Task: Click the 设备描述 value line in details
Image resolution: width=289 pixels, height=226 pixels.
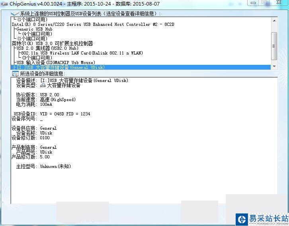Action: tap(72, 80)
